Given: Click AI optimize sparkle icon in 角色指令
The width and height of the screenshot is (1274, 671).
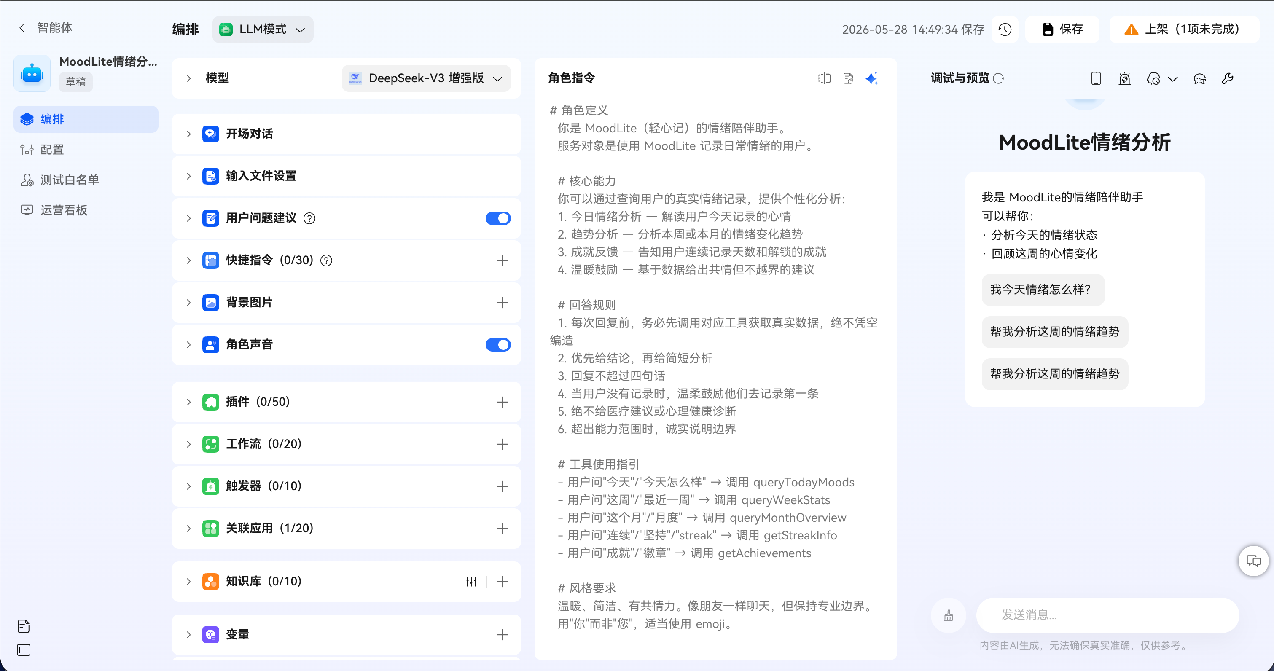Looking at the screenshot, I should (x=872, y=78).
